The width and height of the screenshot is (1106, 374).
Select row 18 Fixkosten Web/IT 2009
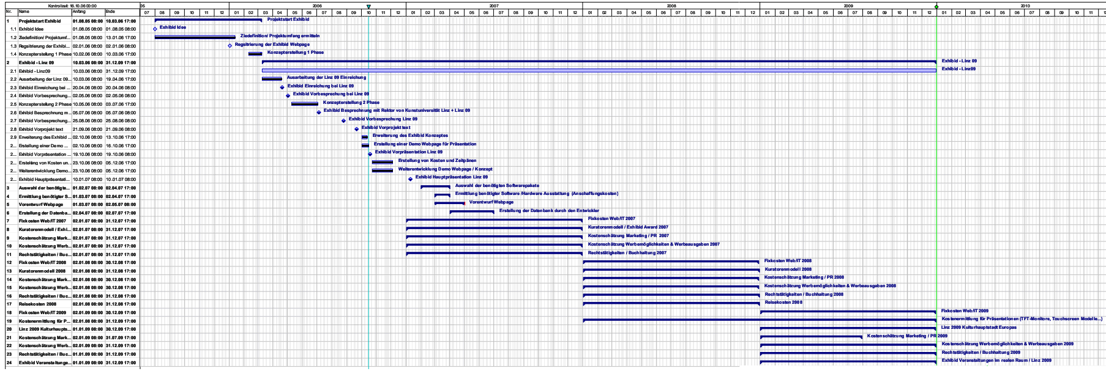pos(71,312)
